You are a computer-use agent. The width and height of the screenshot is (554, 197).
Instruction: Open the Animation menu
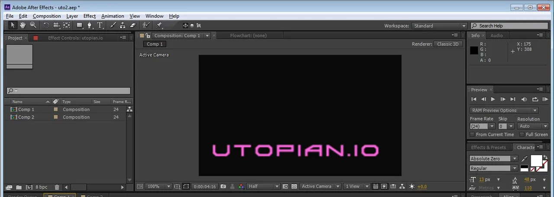[113, 16]
